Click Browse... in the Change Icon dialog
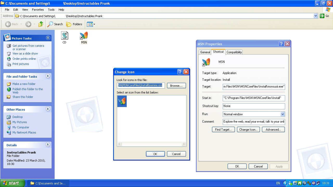Image resolution: width=333 pixels, height=187 pixels. (176, 86)
